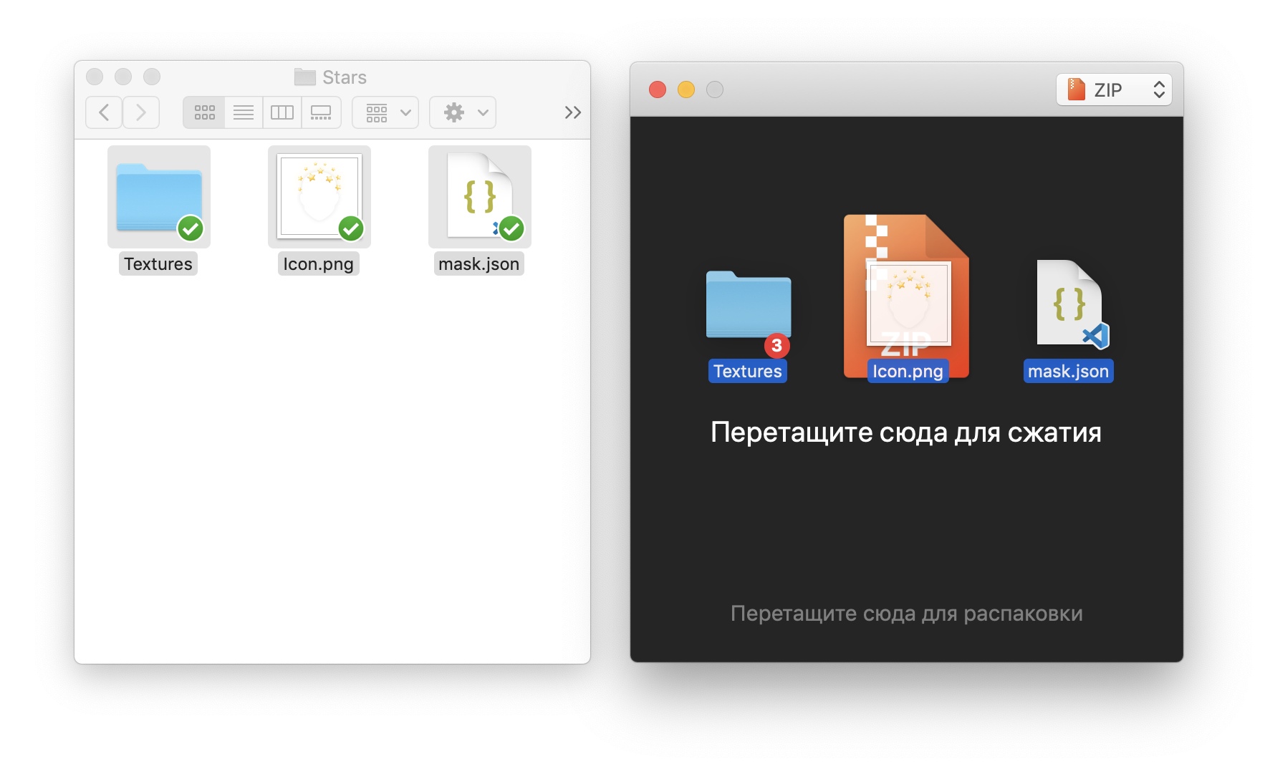Open the Icon.png thumbnail in Finder

pos(318,193)
